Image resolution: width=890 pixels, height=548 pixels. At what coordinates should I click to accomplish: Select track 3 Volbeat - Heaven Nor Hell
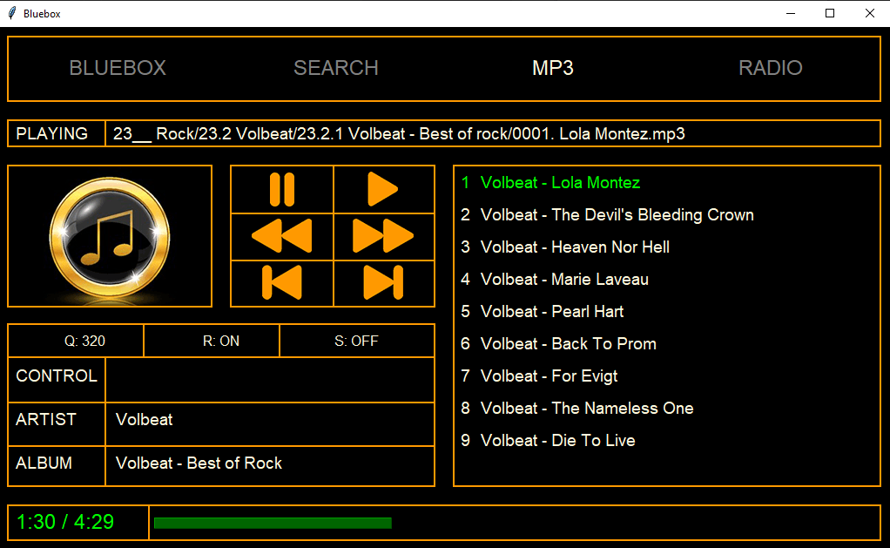point(565,247)
